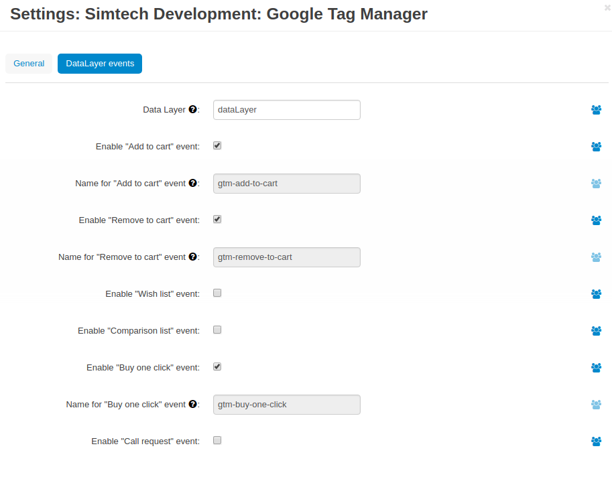The height and width of the screenshot is (479, 612).
Task: Switch to the General tab
Action: click(29, 64)
